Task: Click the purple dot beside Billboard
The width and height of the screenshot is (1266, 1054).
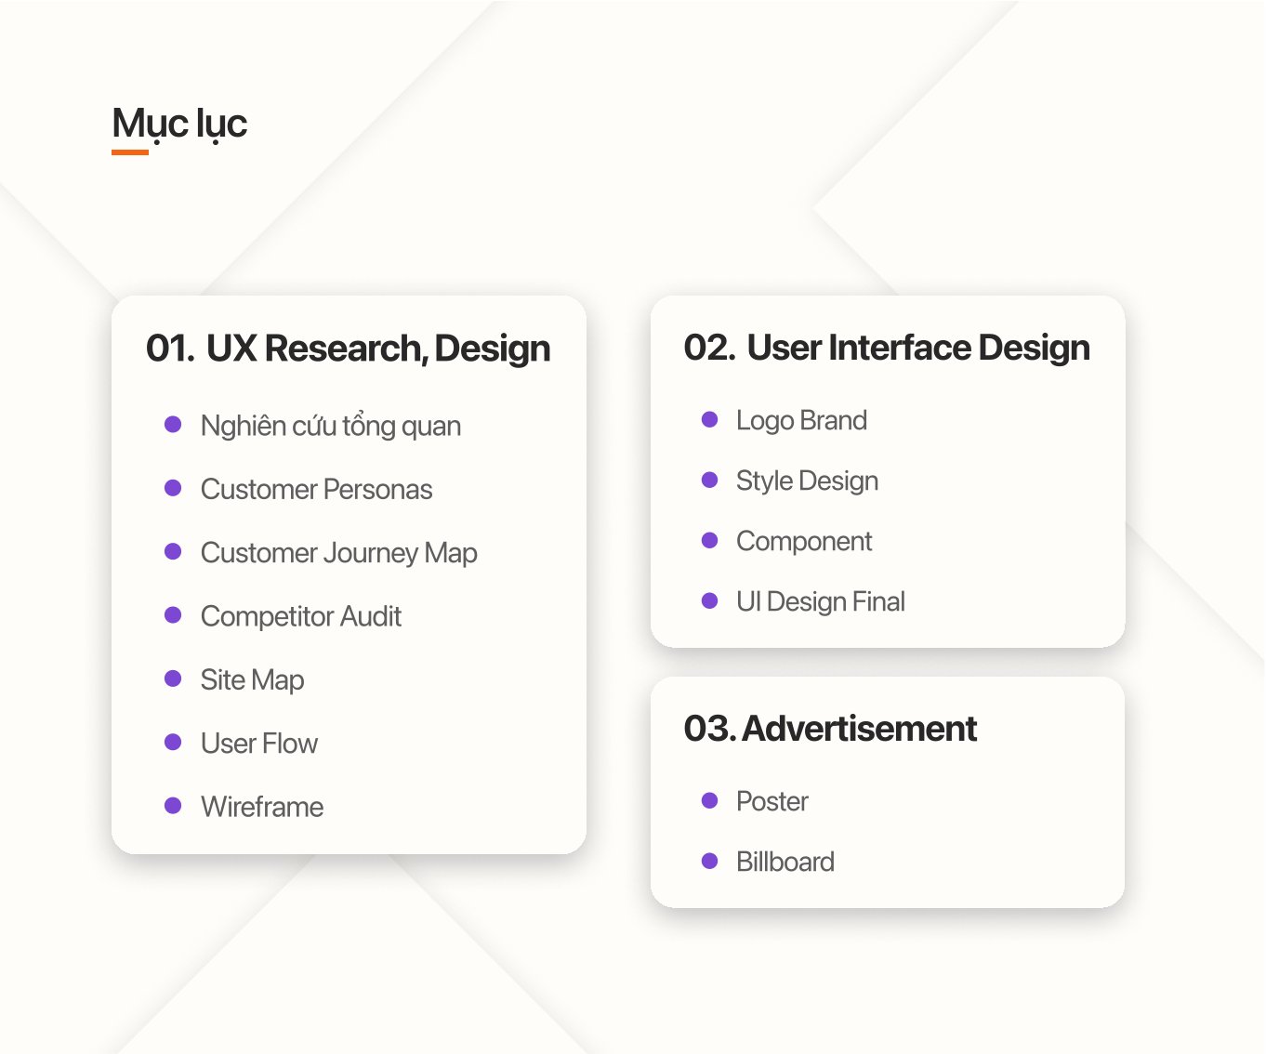Action: 710,861
